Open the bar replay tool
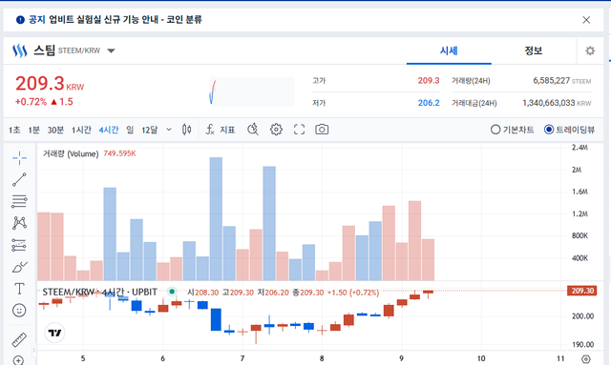Screen dimensions: 611x365 coord(253,130)
